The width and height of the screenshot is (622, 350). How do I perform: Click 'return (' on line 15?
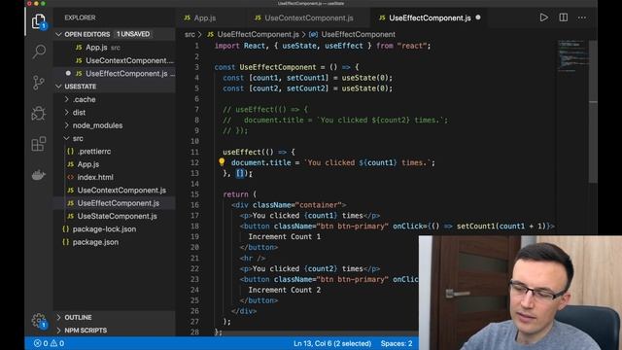[240, 194]
